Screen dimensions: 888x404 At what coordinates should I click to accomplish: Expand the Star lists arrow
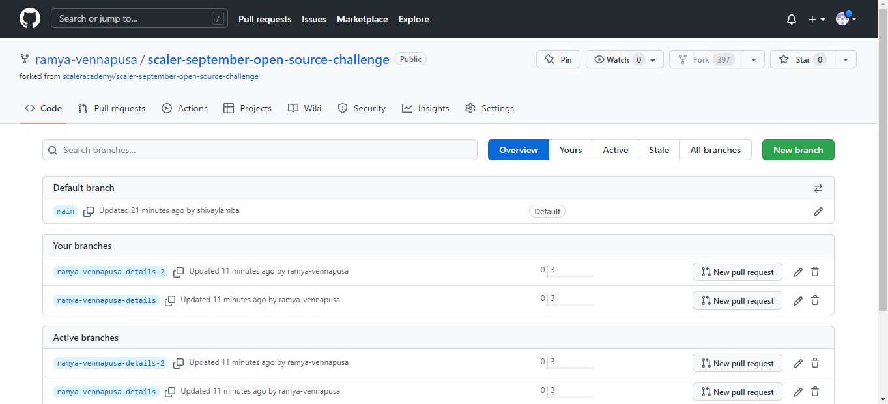[x=846, y=59]
